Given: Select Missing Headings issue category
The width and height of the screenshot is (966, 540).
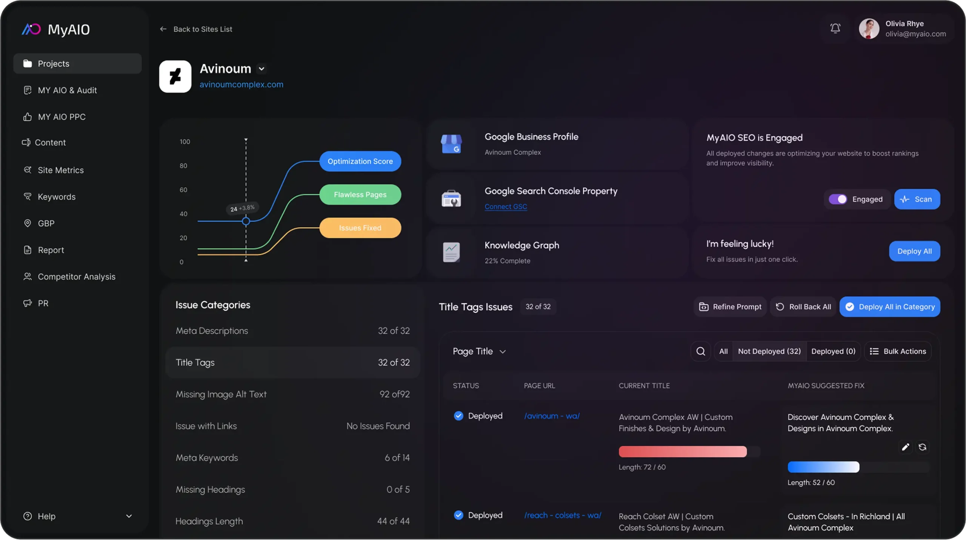Looking at the screenshot, I should (292, 489).
